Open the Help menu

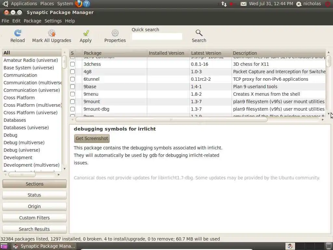pos(70,21)
